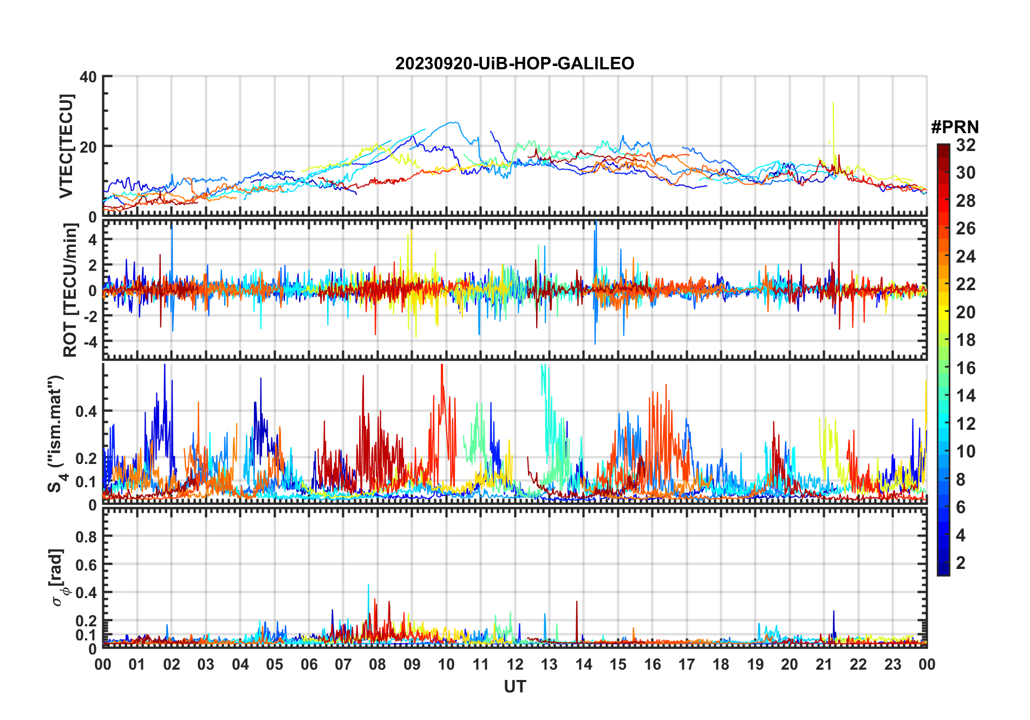Select the 06 hour tick on UT axis
This screenshot has height=720, width=1030.
coord(309,664)
